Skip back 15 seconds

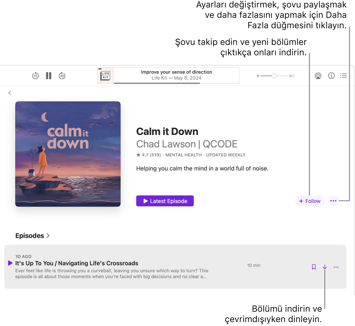coord(35,75)
